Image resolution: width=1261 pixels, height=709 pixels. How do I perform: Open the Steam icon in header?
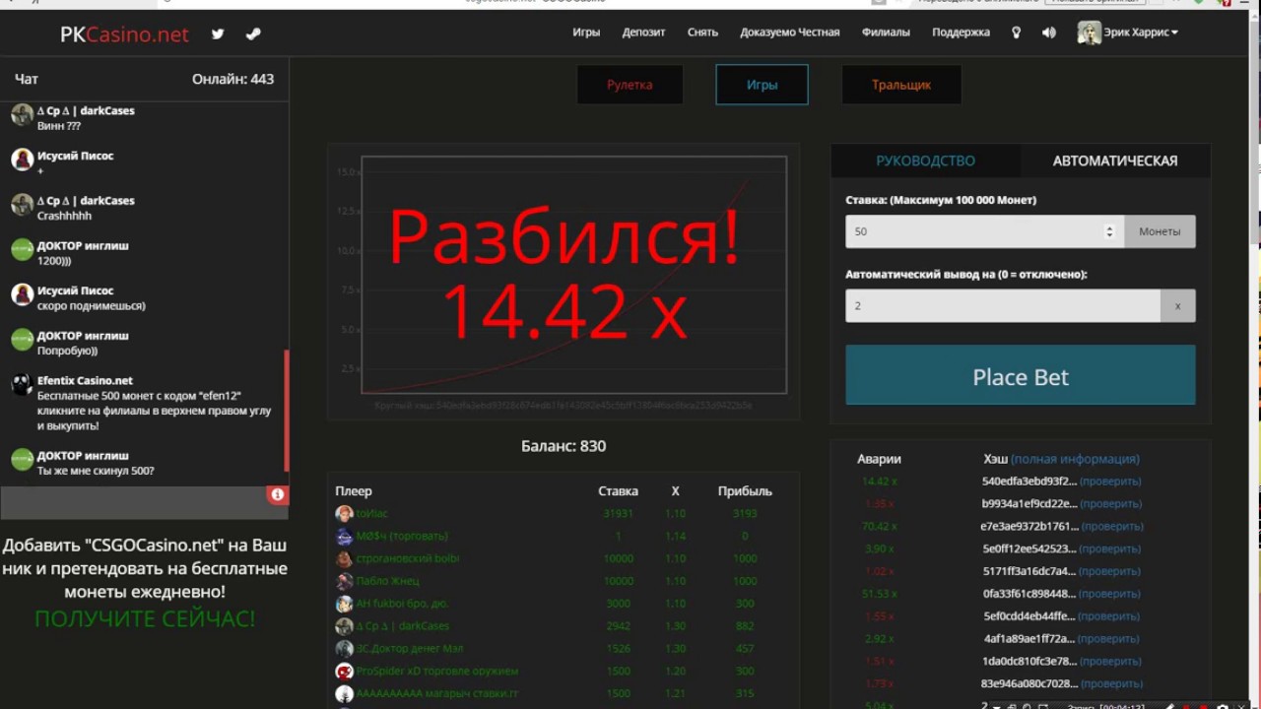(253, 33)
